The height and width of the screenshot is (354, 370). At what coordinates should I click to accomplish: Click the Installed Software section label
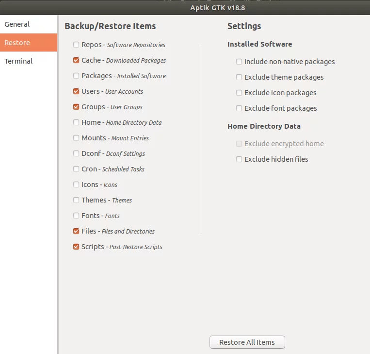tap(260, 44)
